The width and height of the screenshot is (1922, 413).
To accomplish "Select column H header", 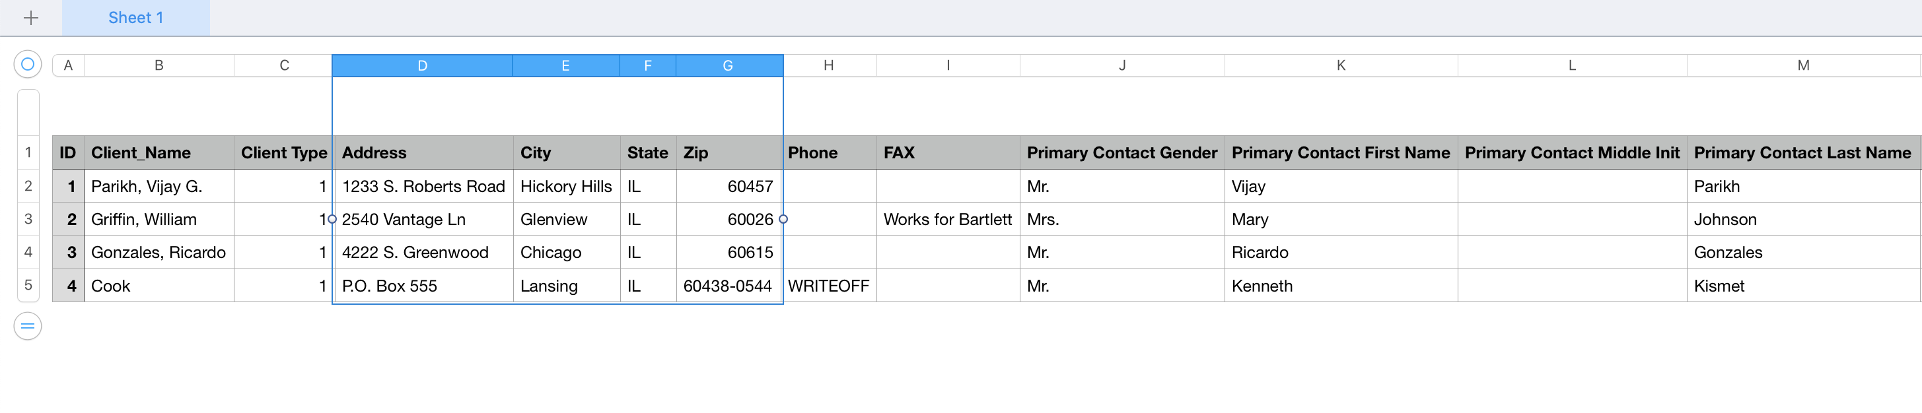I will [x=828, y=65].
